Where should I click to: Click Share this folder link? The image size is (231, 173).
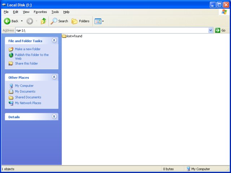(x=26, y=63)
